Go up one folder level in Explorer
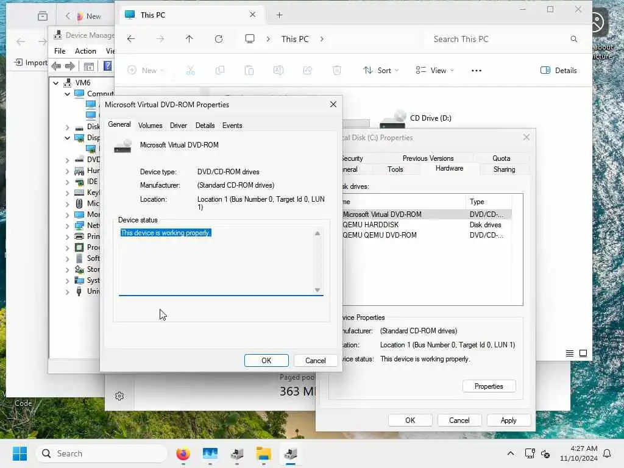Image resolution: width=624 pixels, height=468 pixels. tap(189, 39)
